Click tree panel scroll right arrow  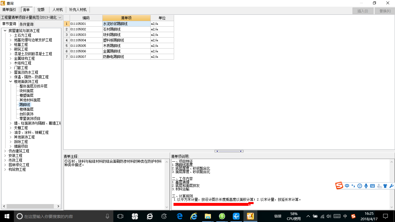click(x=58, y=206)
